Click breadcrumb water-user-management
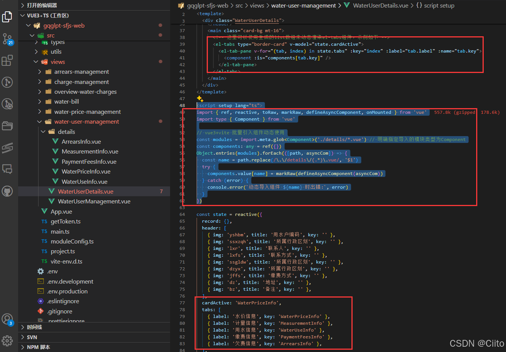Screen dimensions: 506x352 coord(303,5)
